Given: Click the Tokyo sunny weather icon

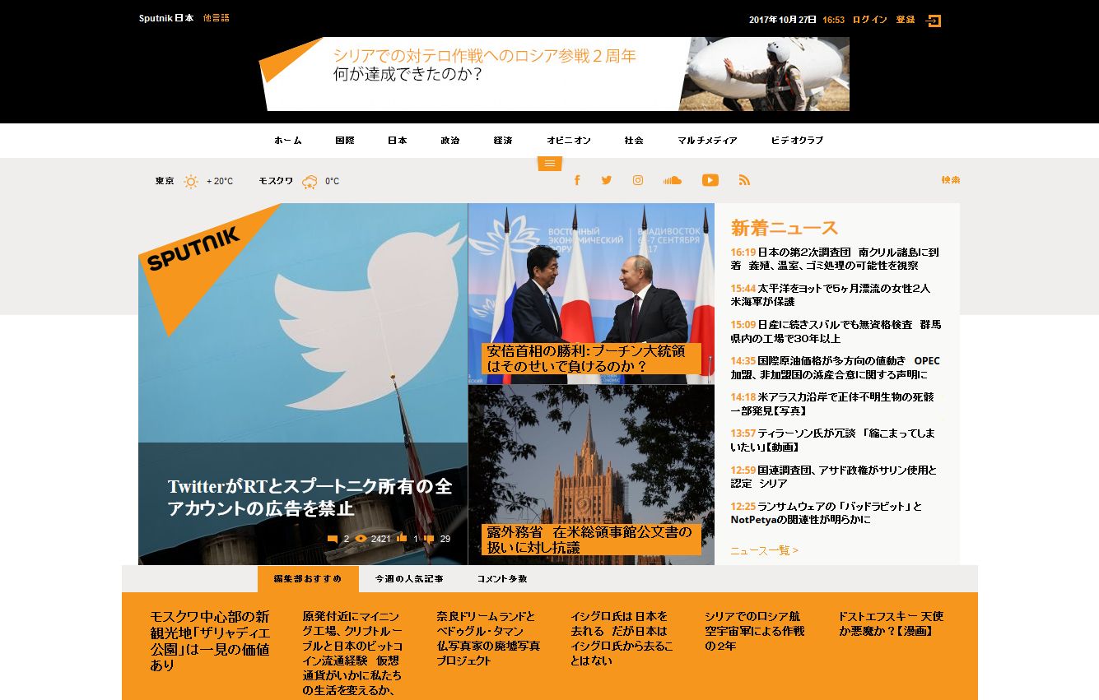Looking at the screenshot, I should tap(191, 182).
